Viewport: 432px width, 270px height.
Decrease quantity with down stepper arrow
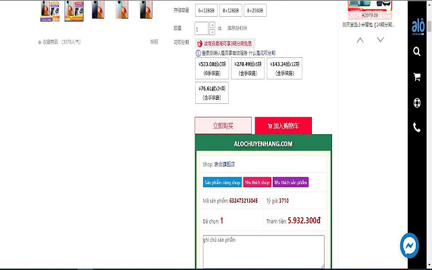pos(212,32)
